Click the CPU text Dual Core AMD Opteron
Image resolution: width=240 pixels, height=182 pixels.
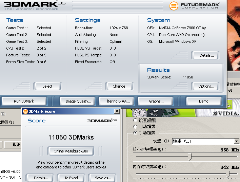coord(182,35)
